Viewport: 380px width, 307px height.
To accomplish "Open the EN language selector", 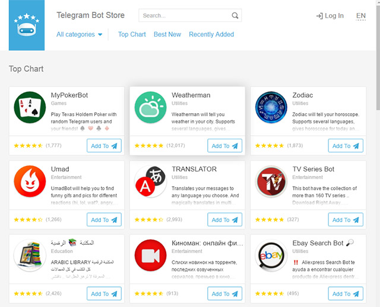I will click(x=361, y=16).
